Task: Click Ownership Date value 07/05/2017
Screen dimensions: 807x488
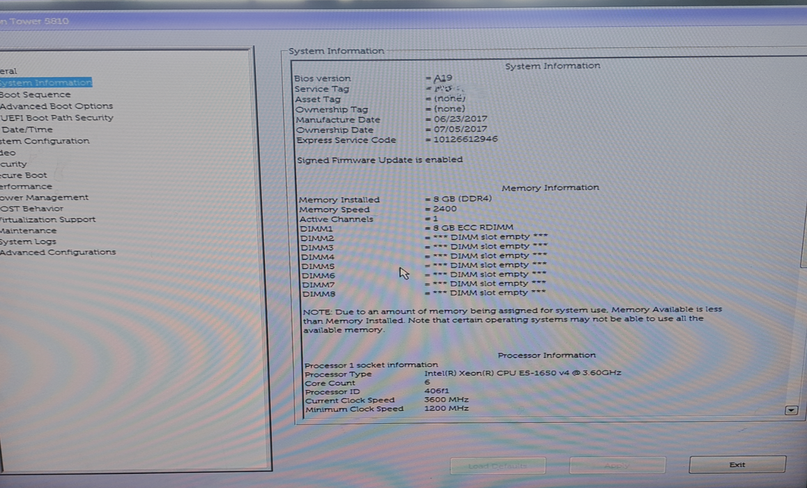Action: click(x=460, y=129)
